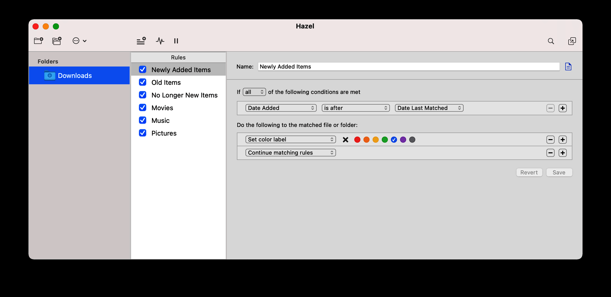Clear color label with the X icon

pos(345,140)
